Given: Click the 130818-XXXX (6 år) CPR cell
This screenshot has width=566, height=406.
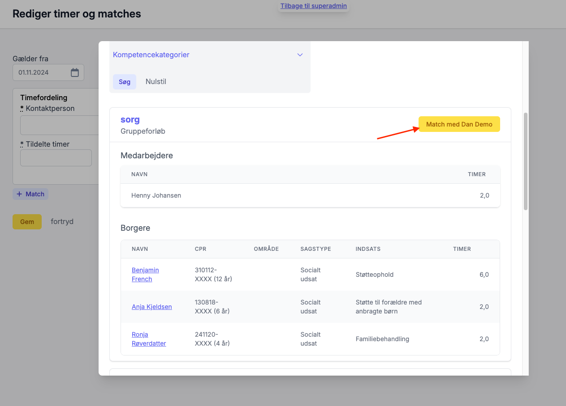Looking at the screenshot, I should 212,307.
